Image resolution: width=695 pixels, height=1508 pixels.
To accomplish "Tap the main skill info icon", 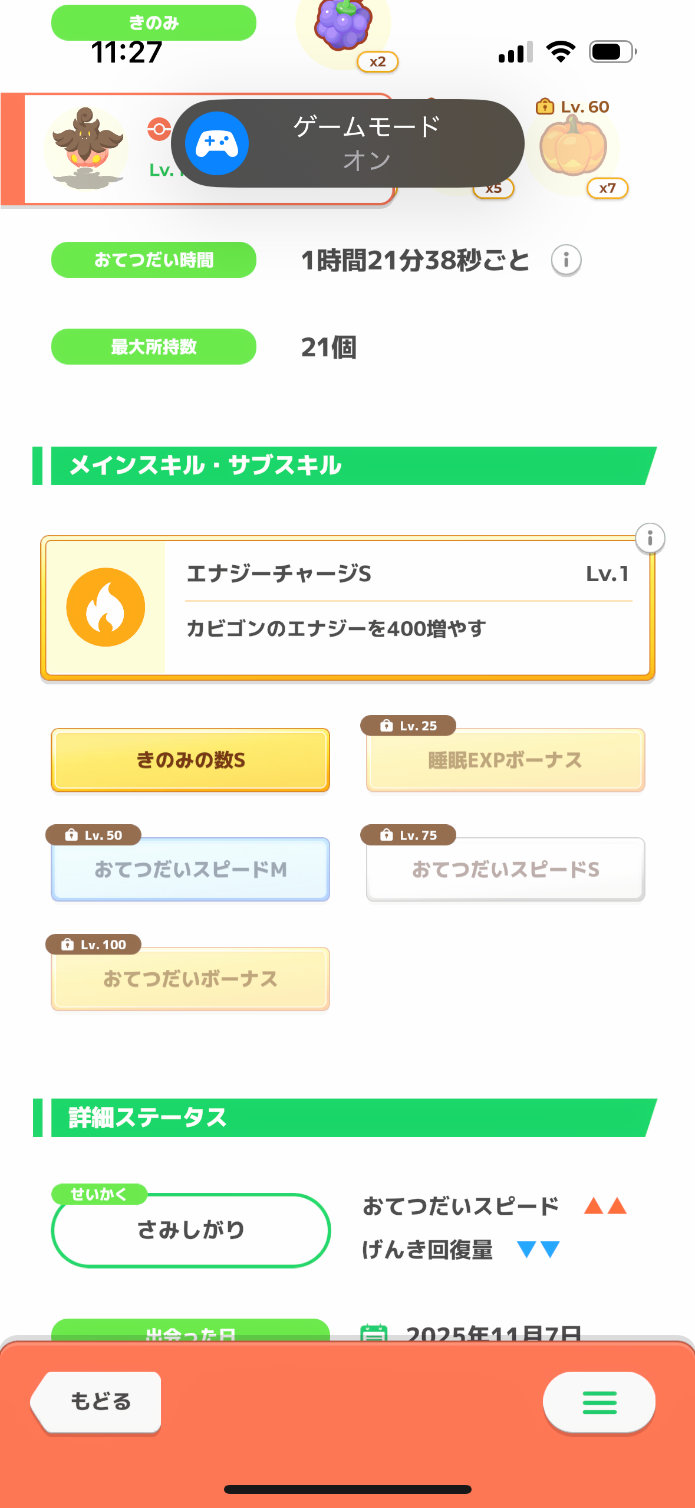I will tap(650, 538).
